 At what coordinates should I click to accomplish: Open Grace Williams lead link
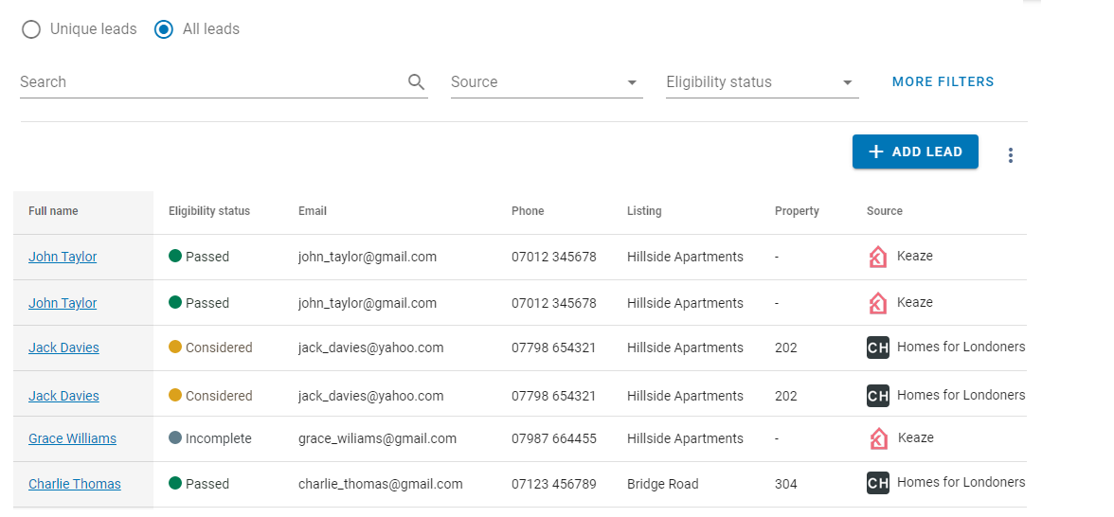pyautogui.click(x=72, y=438)
